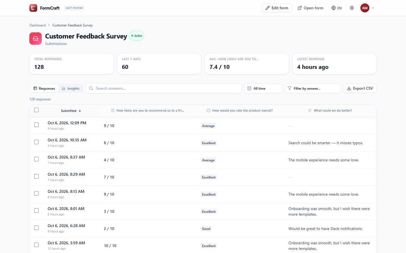Viewport: 406px width, 253px height.
Task: Go to Dashboard breadcrumb link
Action: pos(37,25)
